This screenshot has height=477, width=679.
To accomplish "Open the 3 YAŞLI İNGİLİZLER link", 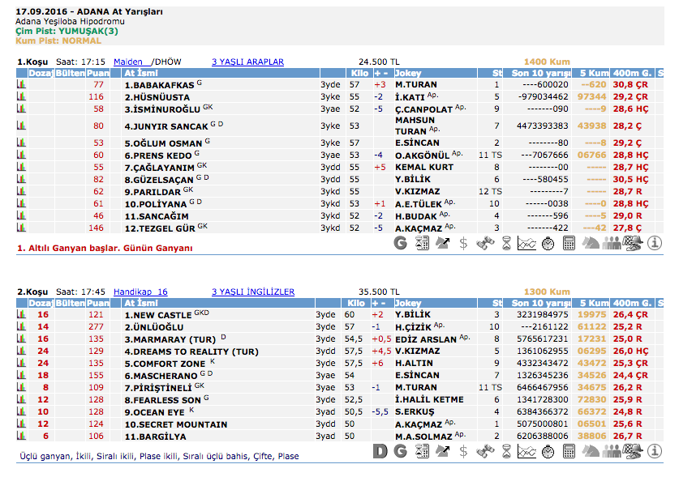I will point(253,292).
